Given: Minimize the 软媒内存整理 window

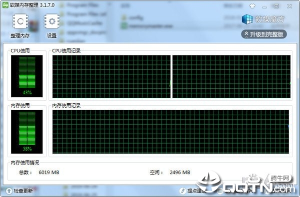Looking at the screenshot, I should (x=264, y=7).
